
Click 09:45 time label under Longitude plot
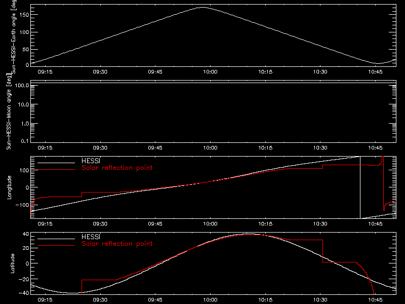click(x=155, y=223)
